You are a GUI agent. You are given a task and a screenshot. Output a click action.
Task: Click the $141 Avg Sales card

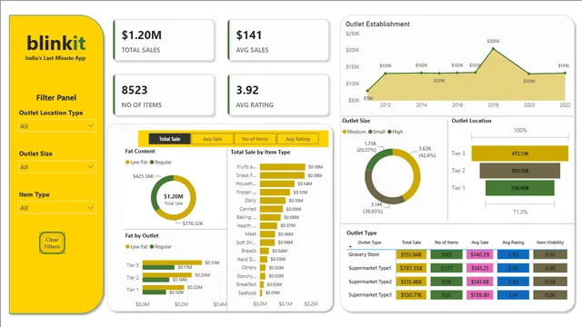[x=278, y=40]
